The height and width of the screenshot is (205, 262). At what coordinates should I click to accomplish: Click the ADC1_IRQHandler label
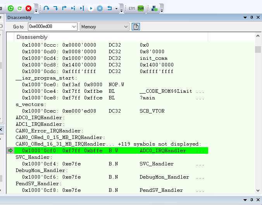[40, 124]
